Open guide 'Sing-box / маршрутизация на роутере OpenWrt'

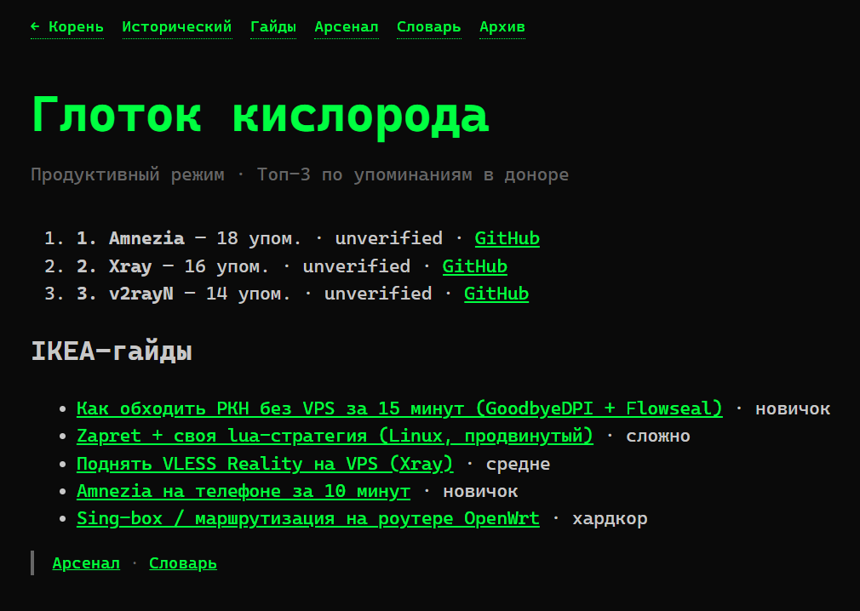(x=307, y=518)
